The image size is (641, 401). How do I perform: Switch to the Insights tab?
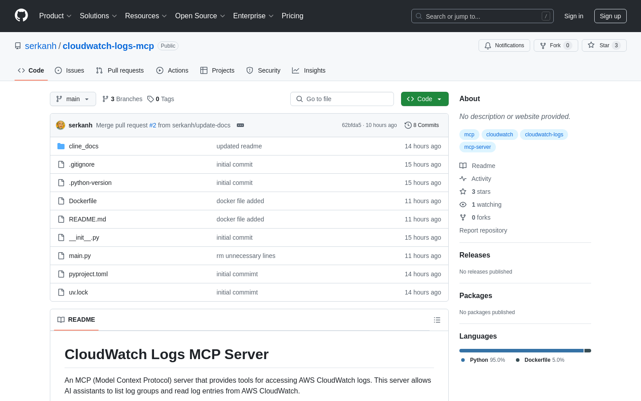click(x=309, y=70)
